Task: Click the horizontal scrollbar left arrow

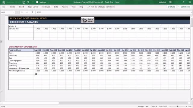Action: click(x=1, y=103)
